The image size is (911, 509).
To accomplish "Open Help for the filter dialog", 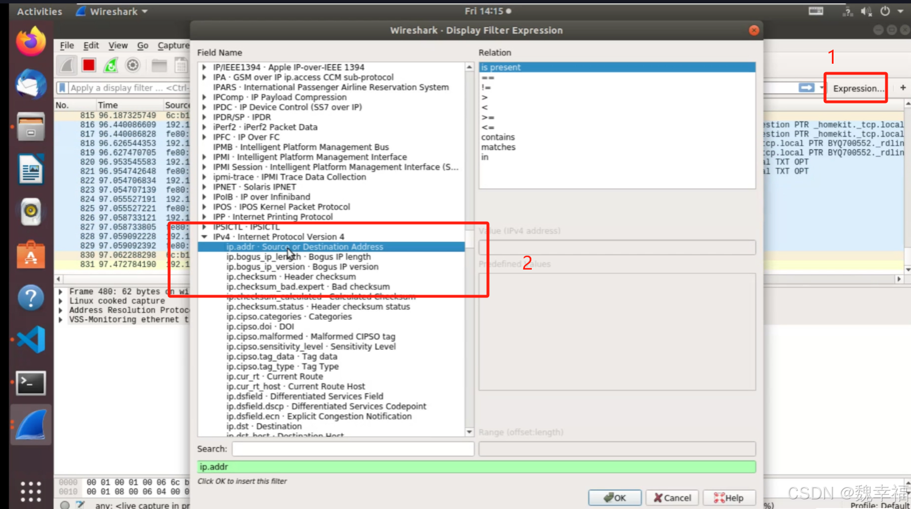I will tap(729, 498).
